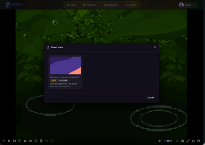This screenshot has height=145, width=205.
Task: Click the floppy disk save state icon
Action: click(x=14, y=141)
